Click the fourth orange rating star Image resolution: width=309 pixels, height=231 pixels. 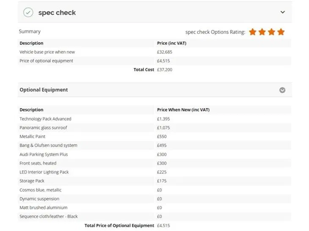tap(281, 32)
